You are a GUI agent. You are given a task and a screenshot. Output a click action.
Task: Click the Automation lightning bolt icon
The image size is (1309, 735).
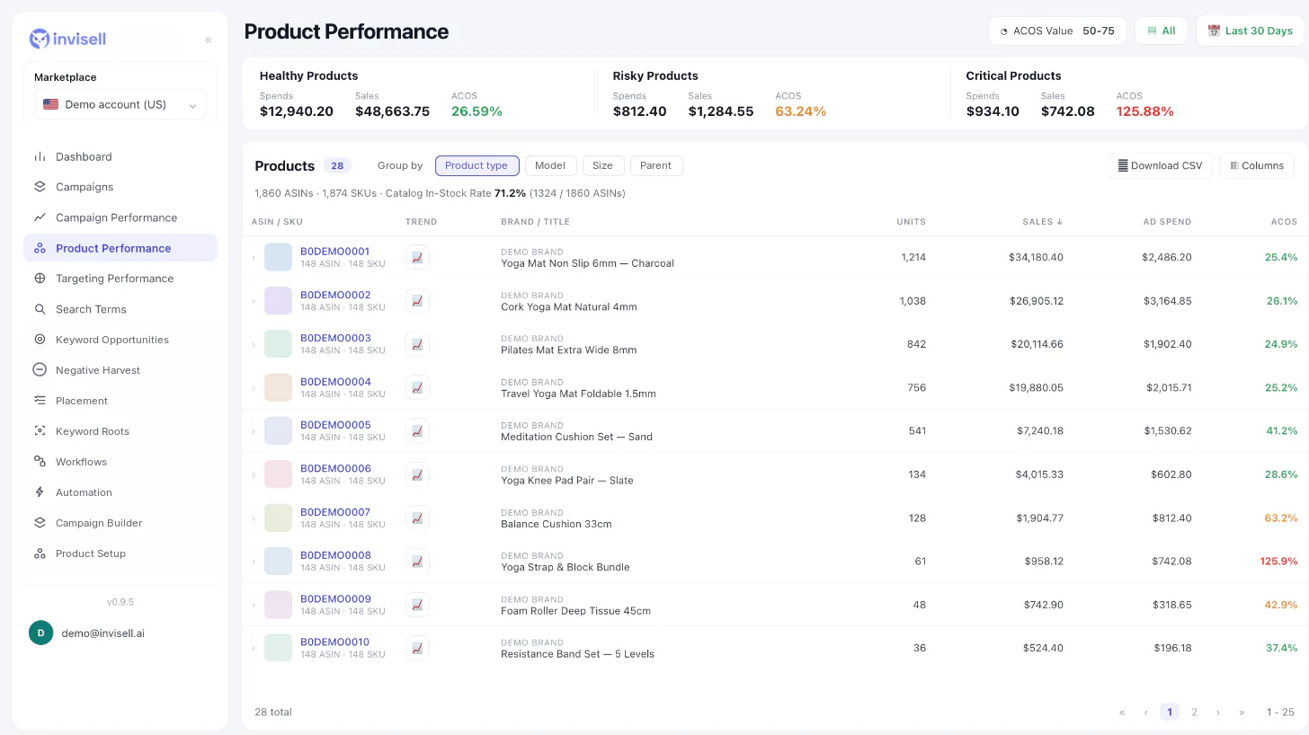tap(40, 492)
